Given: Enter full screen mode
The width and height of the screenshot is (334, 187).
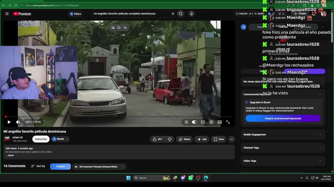Looking at the screenshot, I should (x=228, y=122).
